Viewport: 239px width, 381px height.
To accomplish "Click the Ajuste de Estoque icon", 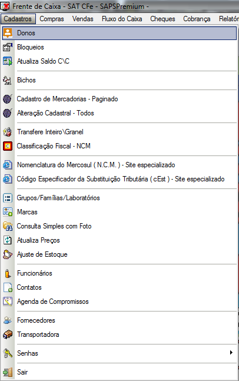I will point(8,254).
